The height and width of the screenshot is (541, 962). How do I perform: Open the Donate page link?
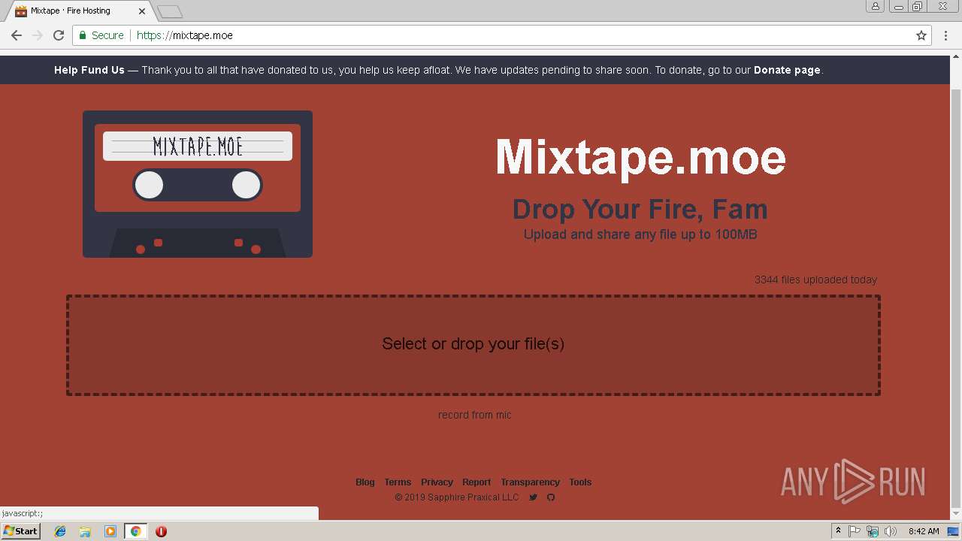tap(787, 70)
